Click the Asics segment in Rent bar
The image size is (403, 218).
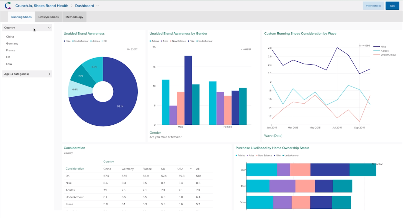pyautogui.click(x=282, y=186)
